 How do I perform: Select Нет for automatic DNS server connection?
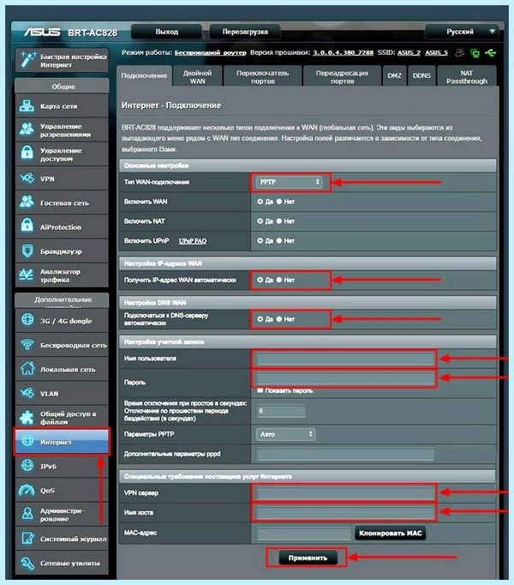coord(278,319)
